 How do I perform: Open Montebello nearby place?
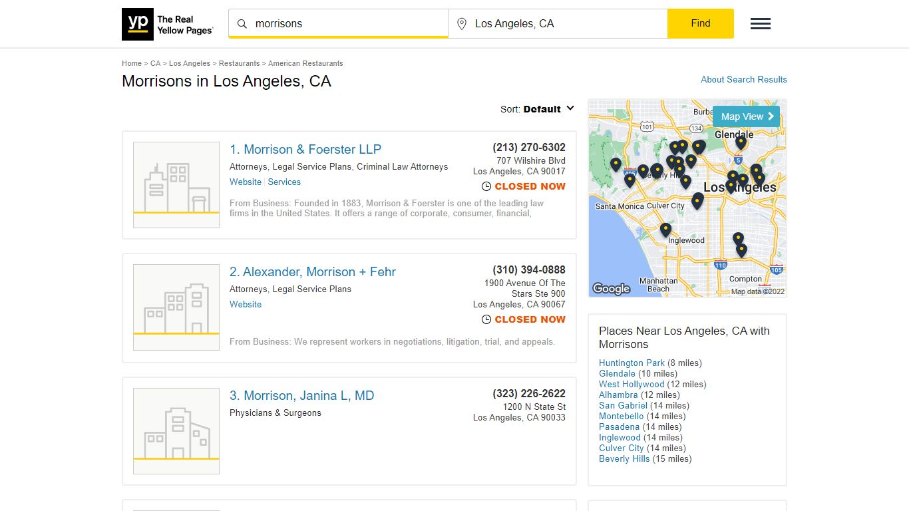[x=622, y=417]
